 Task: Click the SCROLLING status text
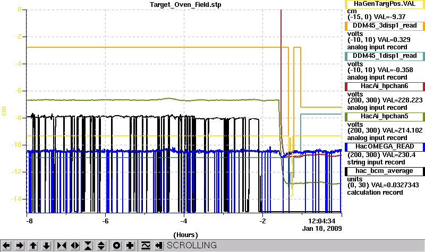pyautogui.click(x=192, y=246)
